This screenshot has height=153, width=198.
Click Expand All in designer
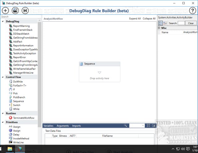135,19
